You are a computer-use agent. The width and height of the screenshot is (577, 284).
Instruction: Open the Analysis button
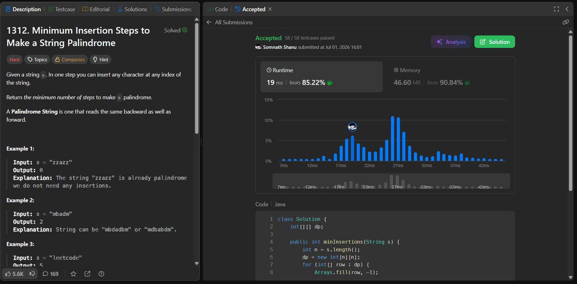click(x=451, y=42)
